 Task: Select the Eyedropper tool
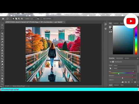click(2, 42)
